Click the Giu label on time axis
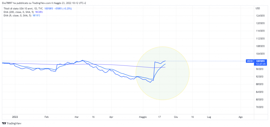The image size is (270, 127). click(x=176, y=116)
